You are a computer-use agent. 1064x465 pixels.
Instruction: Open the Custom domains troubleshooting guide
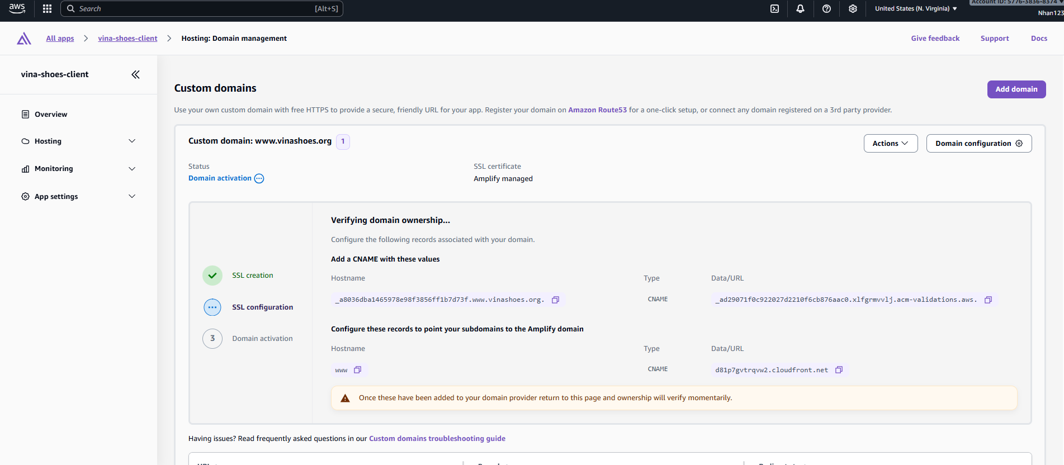click(437, 439)
